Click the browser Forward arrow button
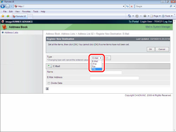Screen dimensions: 176x132 [x=8, y=6]
